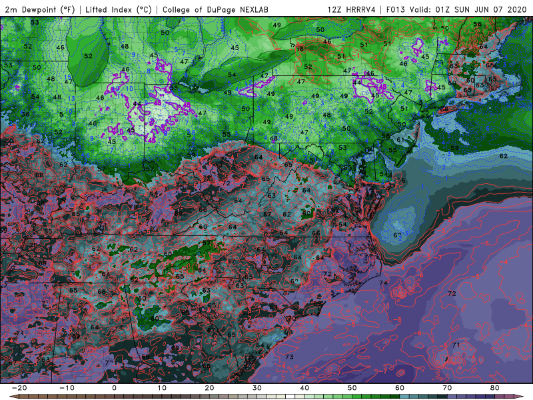Screen dimensions: 533x400
Task: Click 'College of DuPage NEXLAB' header text
Action: point(215,10)
